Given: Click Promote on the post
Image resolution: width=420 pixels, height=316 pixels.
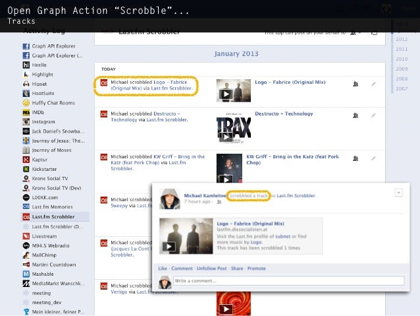Looking at the screenshot, I should click(x=256, y=269).
